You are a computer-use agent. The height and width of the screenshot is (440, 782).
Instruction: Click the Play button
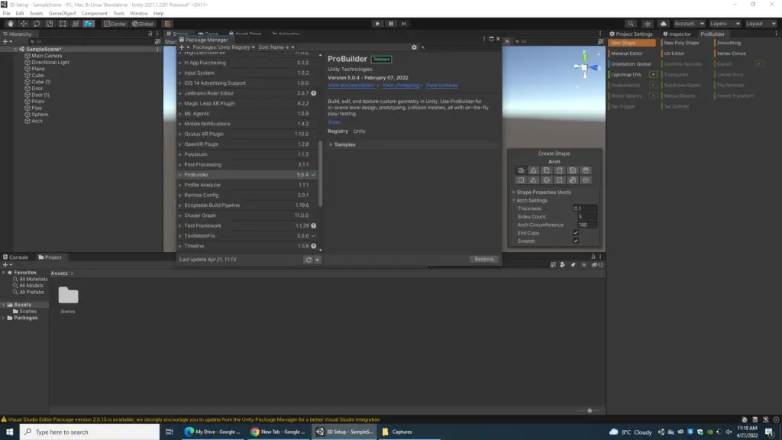[x=377, y=24]
